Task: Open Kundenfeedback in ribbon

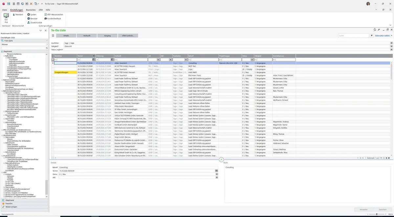Action: coord(53,18)
